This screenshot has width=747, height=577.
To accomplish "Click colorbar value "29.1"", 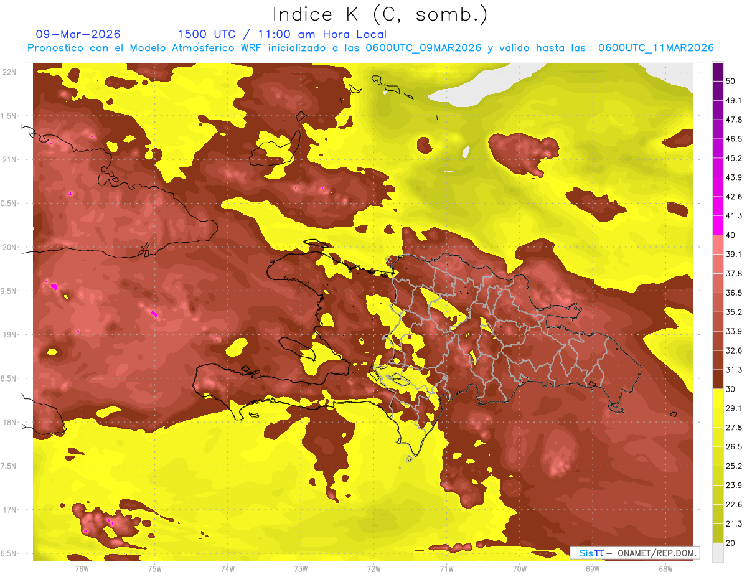I will pyautogui.click(x=734, y=408).
